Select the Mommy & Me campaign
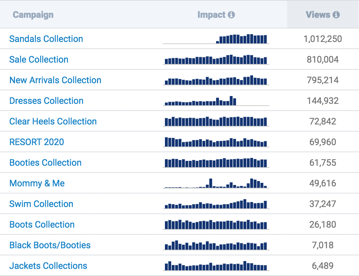The height and width of the screenshot is (276, 359). tap(37, 183)
